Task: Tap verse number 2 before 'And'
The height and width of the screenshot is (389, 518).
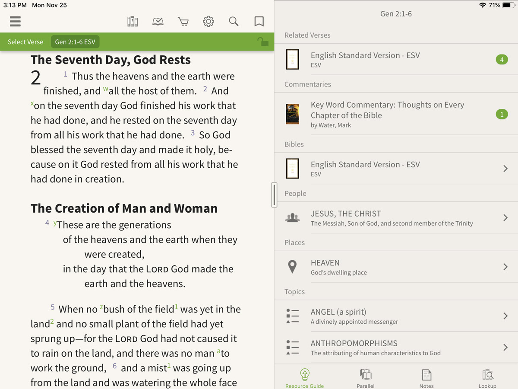Action: coord(205,89)
